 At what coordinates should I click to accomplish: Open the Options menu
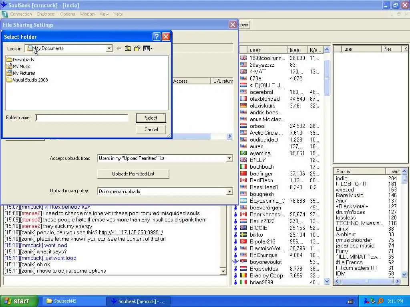[x=67, y=14]
